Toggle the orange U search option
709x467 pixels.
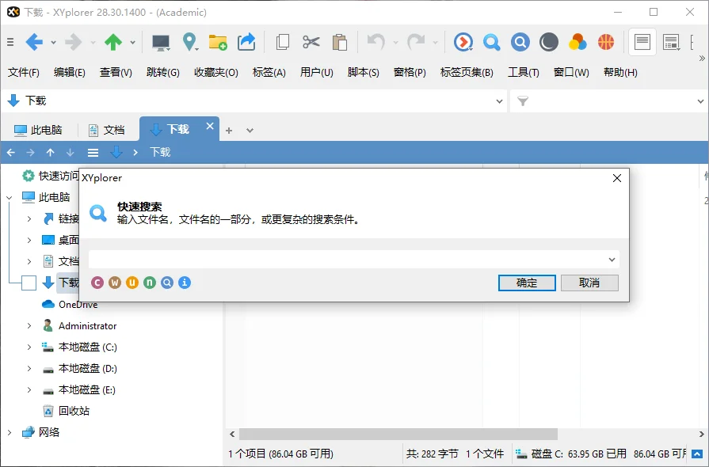[132, 283]
